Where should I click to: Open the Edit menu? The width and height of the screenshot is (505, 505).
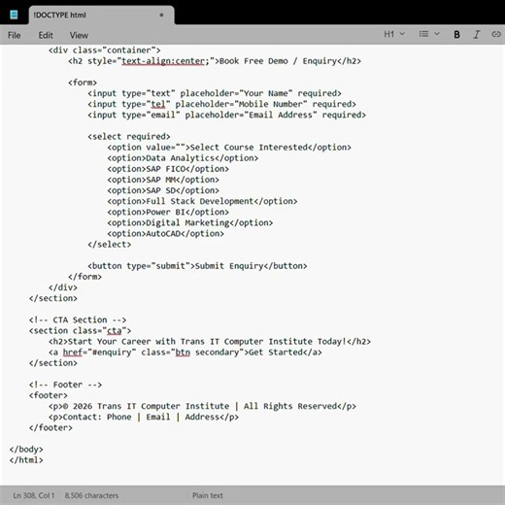46,35
